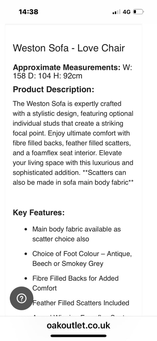Tap the Product Description heading
The image size is (157, 341).
(54, 89)
